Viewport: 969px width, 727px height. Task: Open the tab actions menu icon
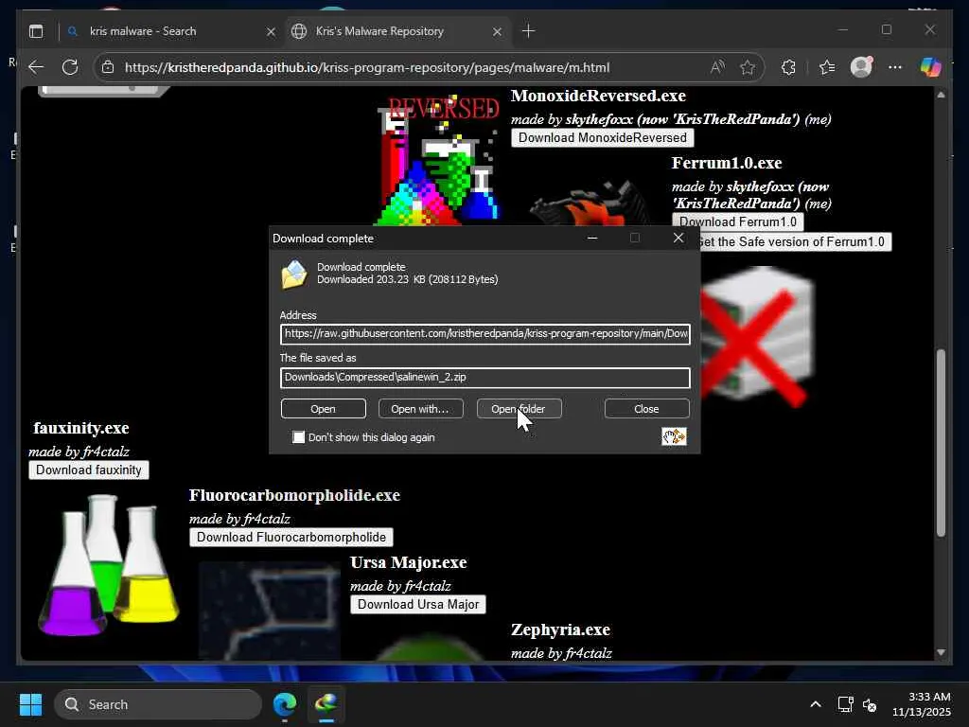coord(36,31)
